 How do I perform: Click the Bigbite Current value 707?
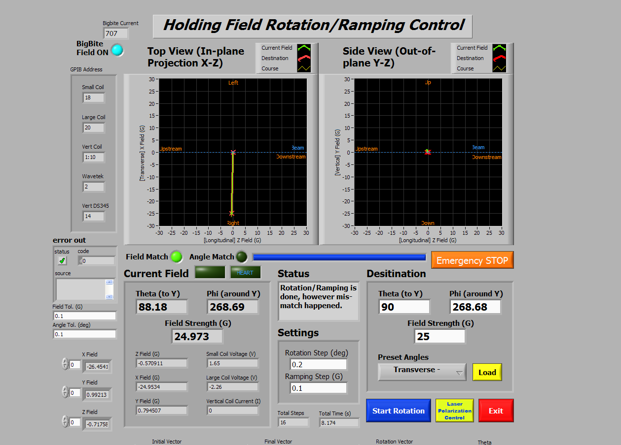(x=116, y=33)
